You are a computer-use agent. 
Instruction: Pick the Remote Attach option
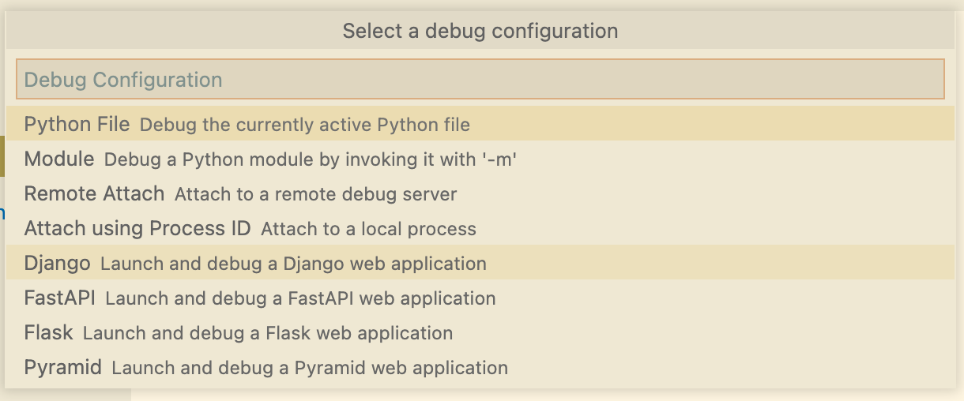[480, 193]
